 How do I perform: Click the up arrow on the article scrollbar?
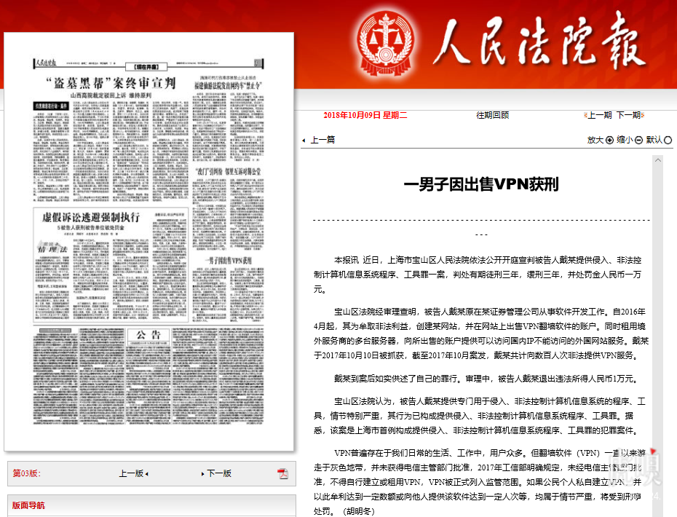point(658,160)
